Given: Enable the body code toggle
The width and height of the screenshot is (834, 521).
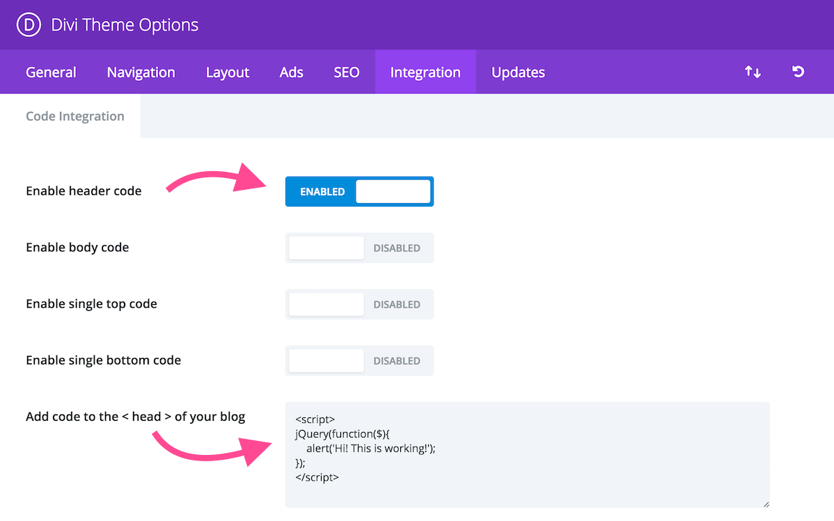Looking at the screenshot, I should tap(359, 248).
